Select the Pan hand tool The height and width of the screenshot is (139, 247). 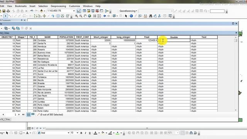85,16
